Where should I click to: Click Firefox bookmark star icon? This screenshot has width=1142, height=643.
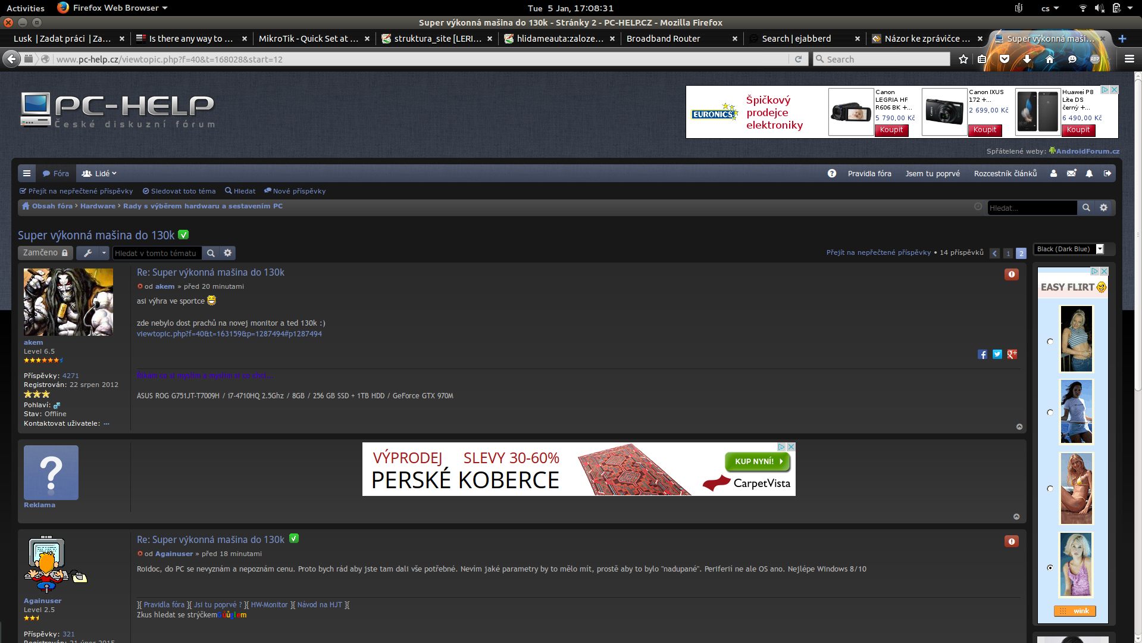click(963, 59)
